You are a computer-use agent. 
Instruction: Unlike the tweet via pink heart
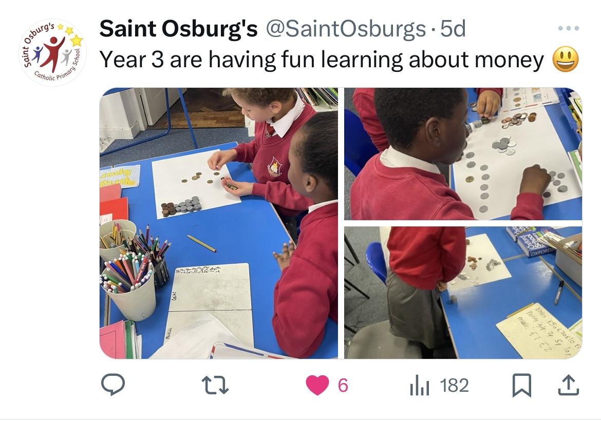point(317,385)
